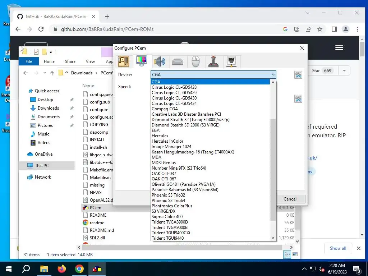Show hidden tray icons chevron
The height and width of the screenshot is (276, 368).
point(304,269)
